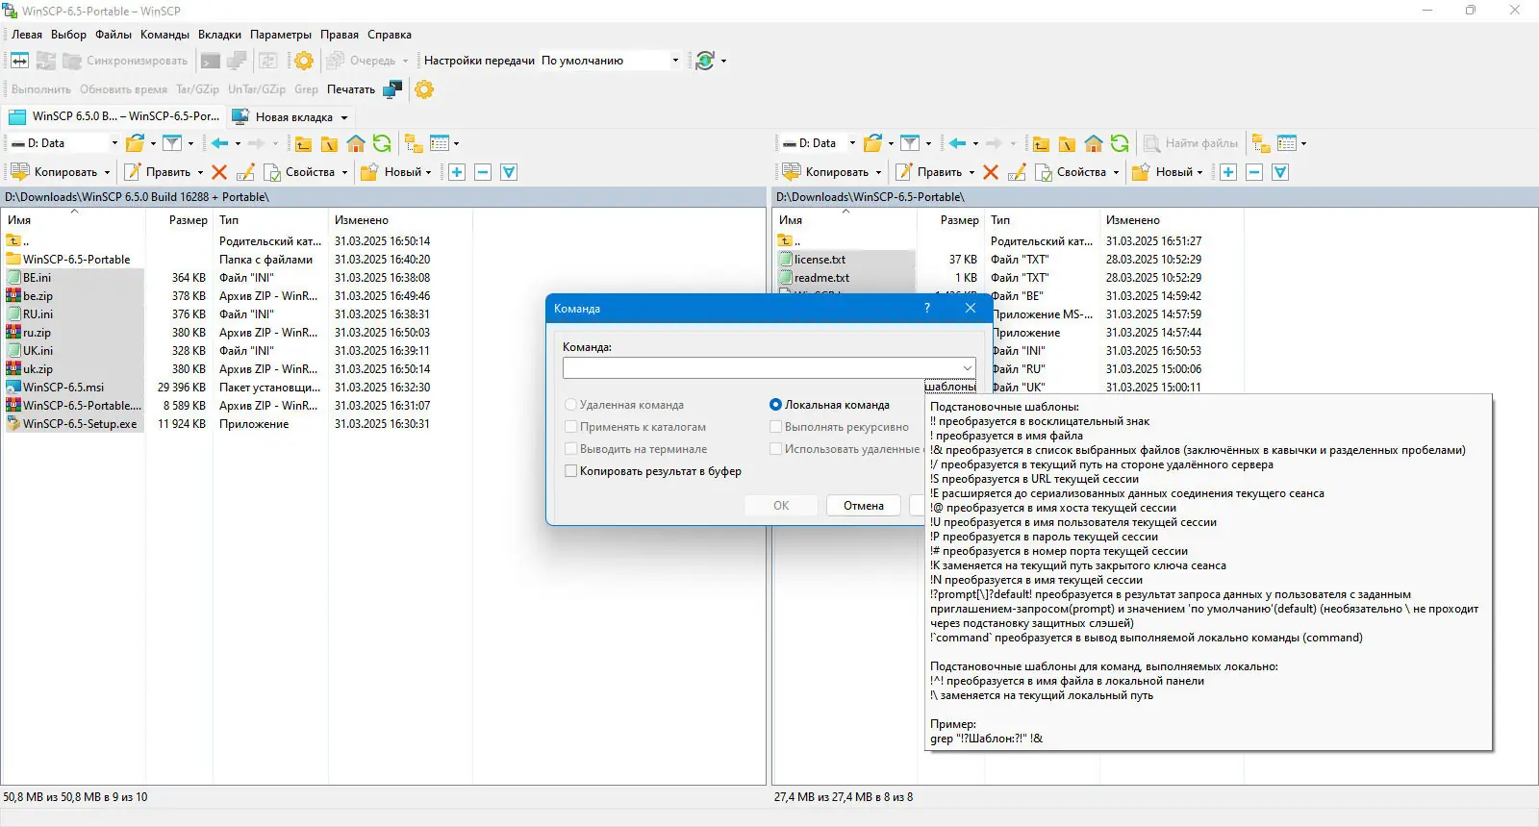Click the help question mark in the Команда dialog

927,308
